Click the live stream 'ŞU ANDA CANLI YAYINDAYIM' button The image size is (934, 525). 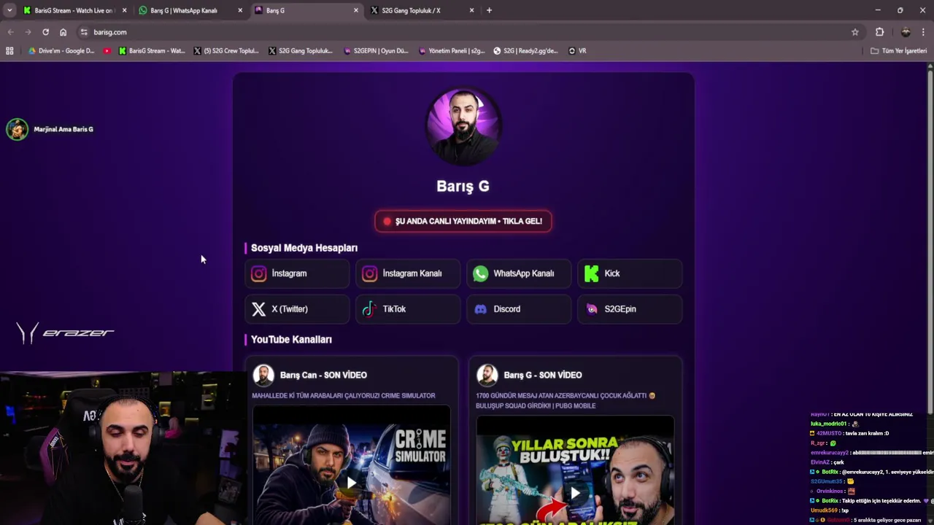tap(463, 221)
